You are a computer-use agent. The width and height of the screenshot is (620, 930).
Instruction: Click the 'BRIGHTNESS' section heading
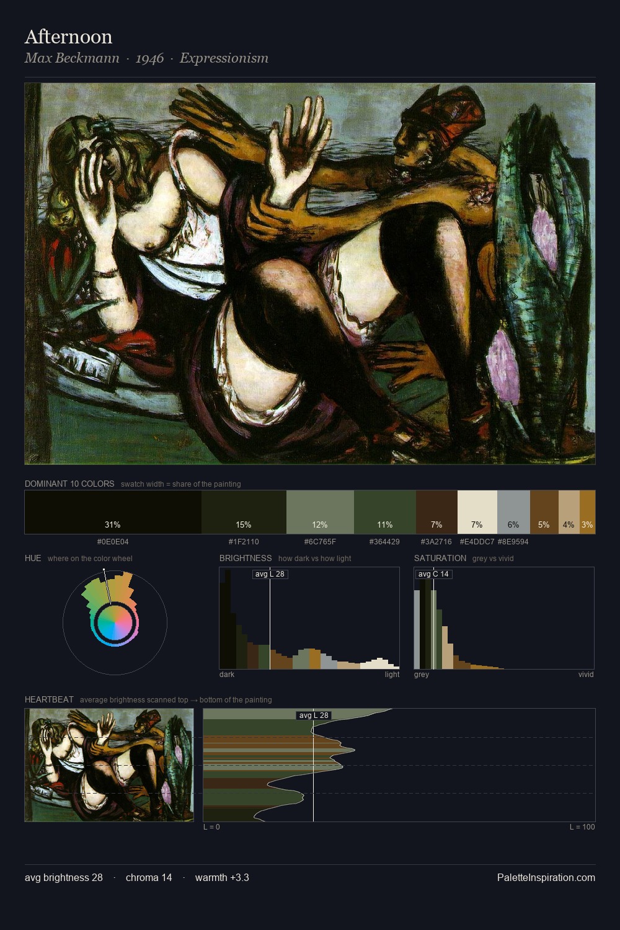[x=246, y=558]
